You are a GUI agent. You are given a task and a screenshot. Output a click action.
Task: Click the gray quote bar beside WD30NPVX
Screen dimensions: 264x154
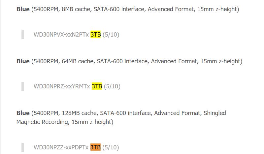(x=22, y=34)
